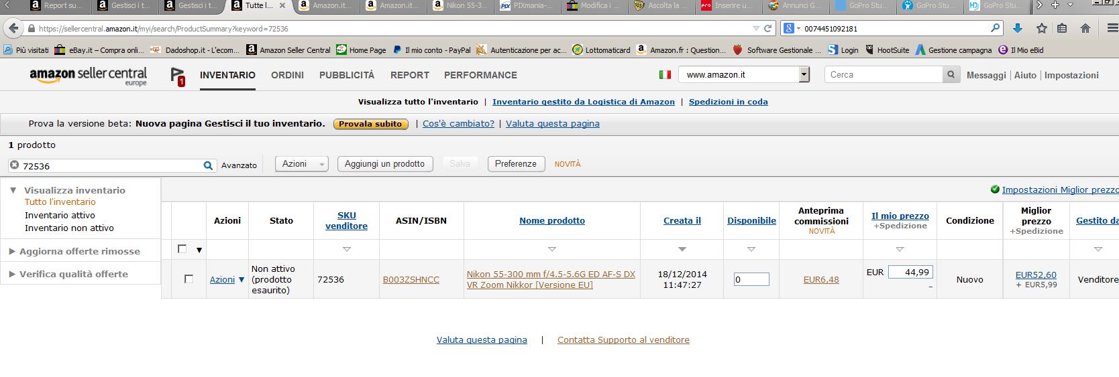Image resolution: width=1119 pixels, height=377 pixels.
Task: Select 'Inventario attivo' in the sidebar
Action: click(x=60, y=215)
